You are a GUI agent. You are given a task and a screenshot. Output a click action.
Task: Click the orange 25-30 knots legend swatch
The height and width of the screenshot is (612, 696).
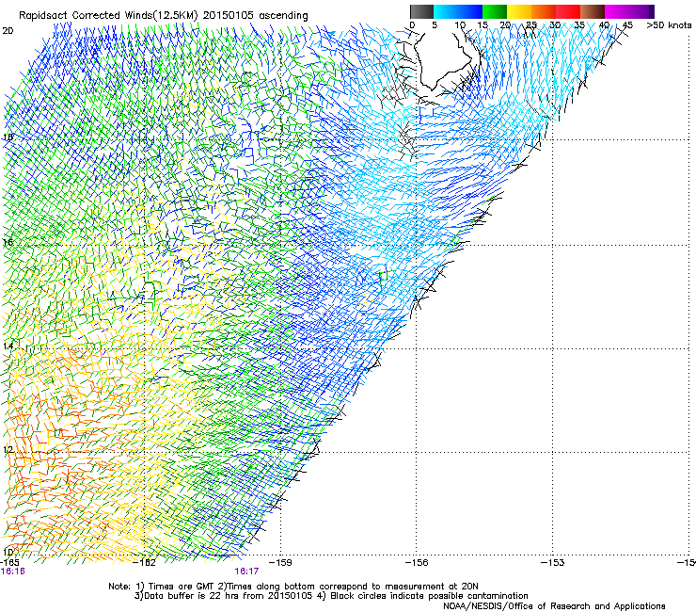(x=544, y=11)
